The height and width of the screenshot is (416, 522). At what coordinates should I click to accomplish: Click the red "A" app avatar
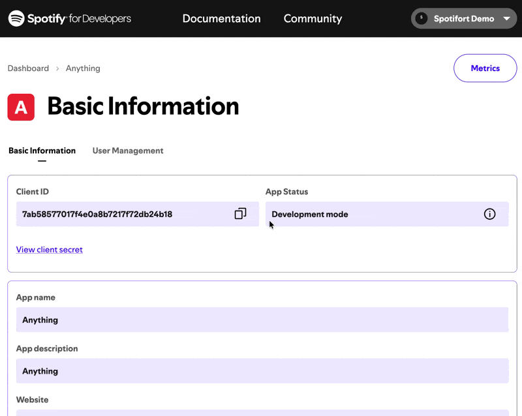(20, 105)
